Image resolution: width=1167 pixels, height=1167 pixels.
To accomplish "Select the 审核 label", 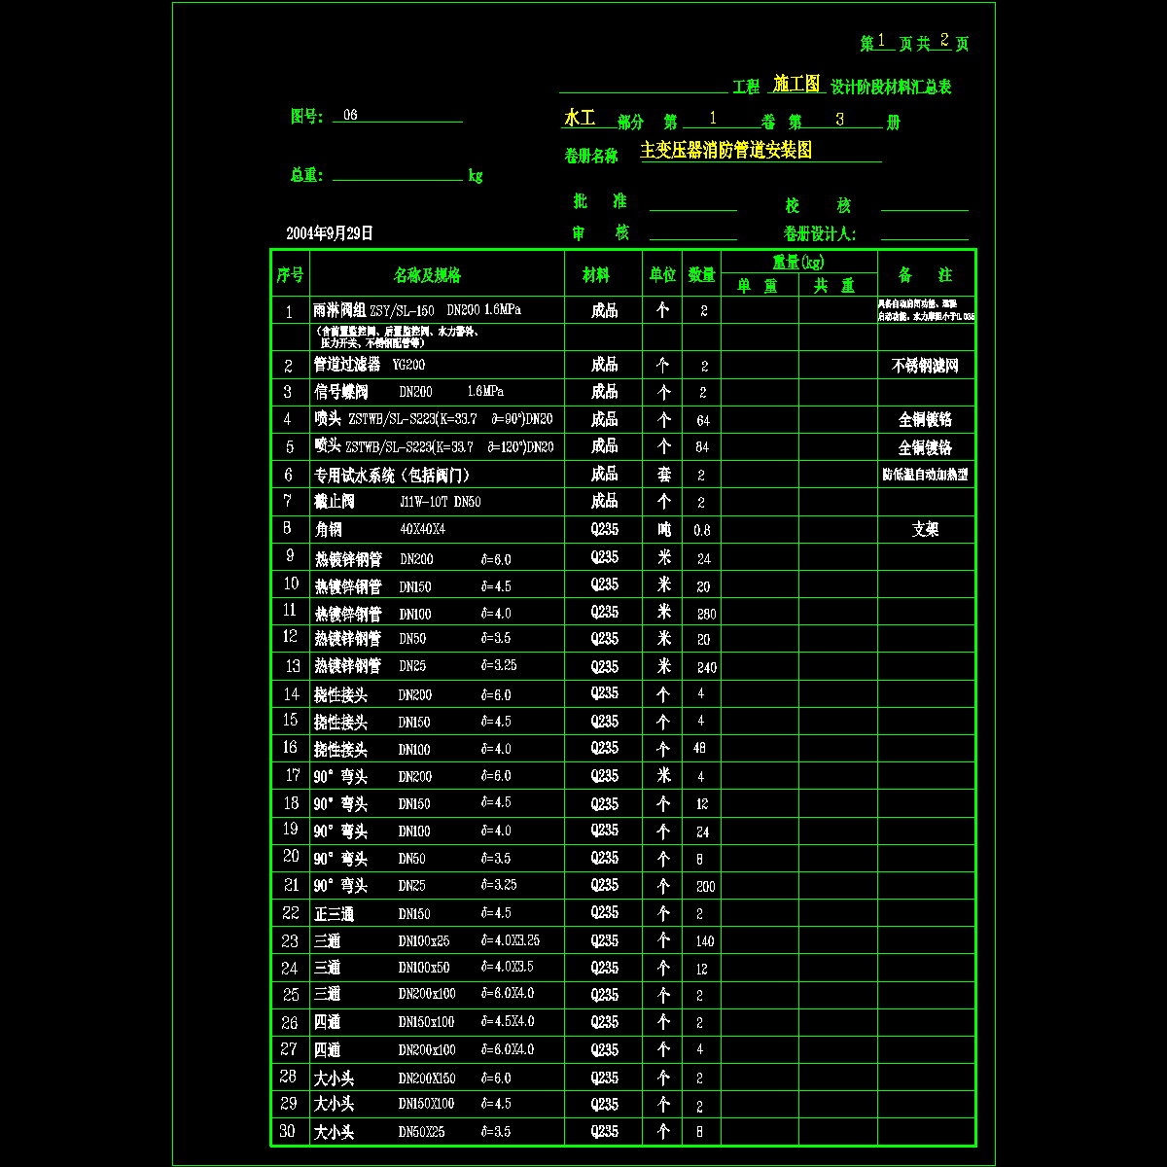I will click(600, 233).
